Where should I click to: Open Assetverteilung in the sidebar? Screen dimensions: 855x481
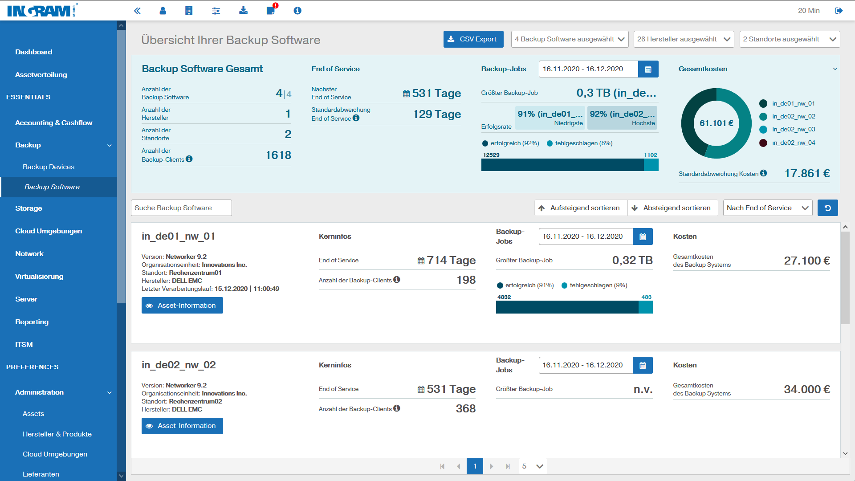tap(41, 75)
